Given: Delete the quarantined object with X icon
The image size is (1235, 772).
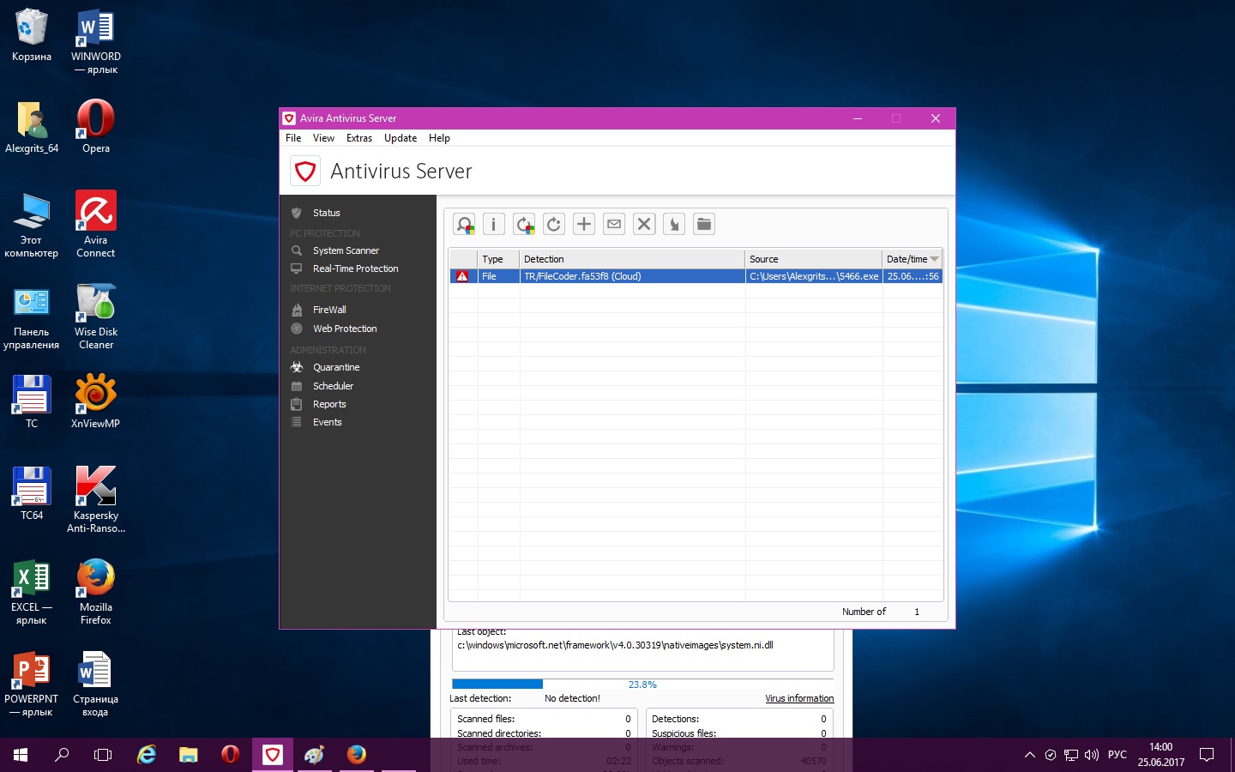Looking at the screenshot, I should tap(644, 225).
